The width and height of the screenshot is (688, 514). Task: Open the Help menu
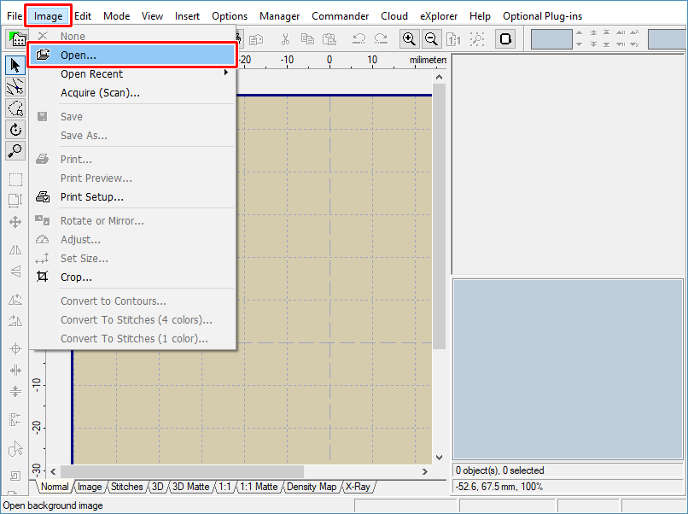coord(480,16)
